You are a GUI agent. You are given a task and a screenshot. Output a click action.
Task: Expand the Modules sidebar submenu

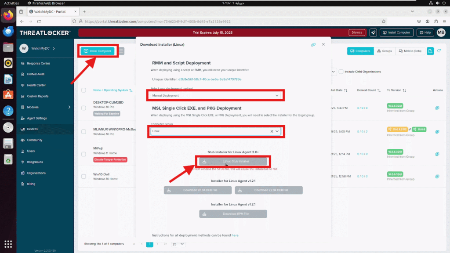coord(69,107)
